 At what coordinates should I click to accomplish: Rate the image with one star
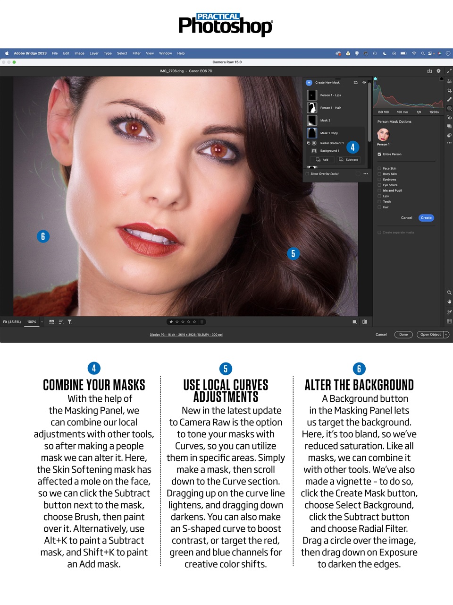pos(170,321)
